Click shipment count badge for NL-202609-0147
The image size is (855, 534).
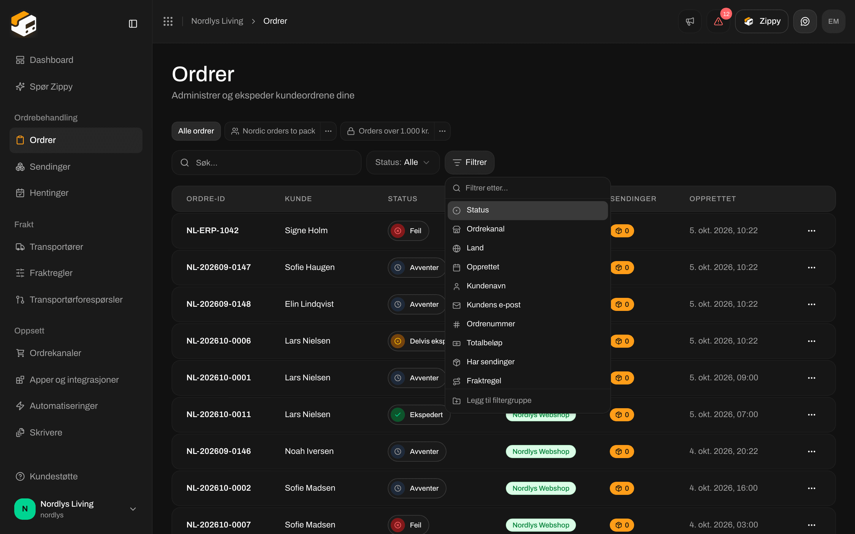(622, 267)
